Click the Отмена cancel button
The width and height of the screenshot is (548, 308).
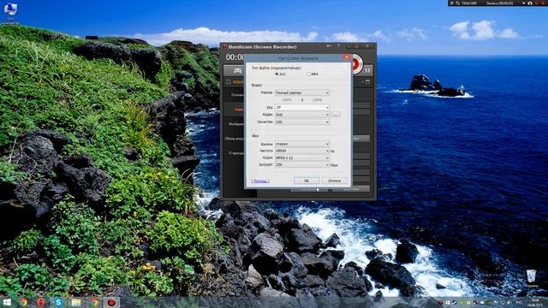coord(335,181)
